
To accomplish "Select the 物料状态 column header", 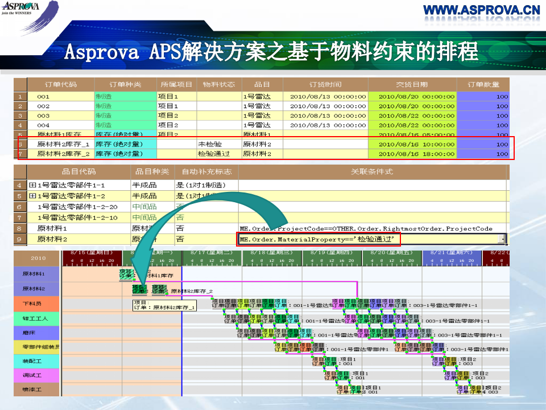I will coord(219,84).
